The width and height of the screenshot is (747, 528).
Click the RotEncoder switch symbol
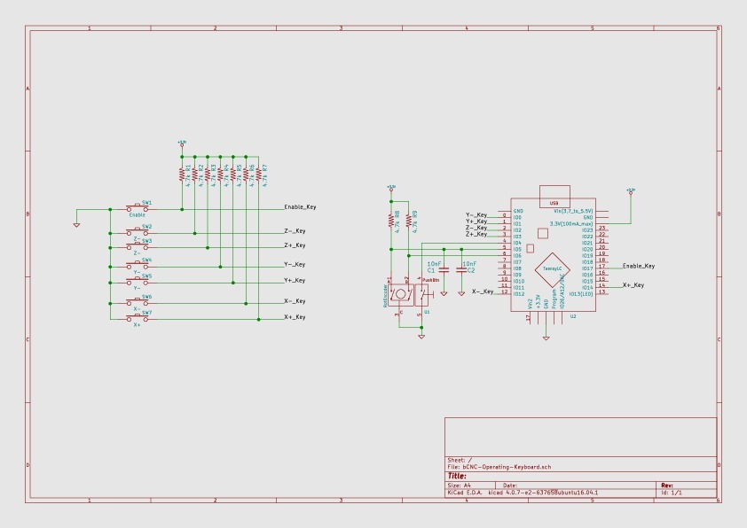tap(400, 295)
